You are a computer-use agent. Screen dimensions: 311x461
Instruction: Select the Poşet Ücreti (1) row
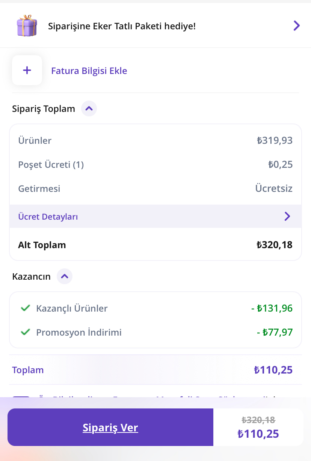pyautogui.click(x=155, y=164)
